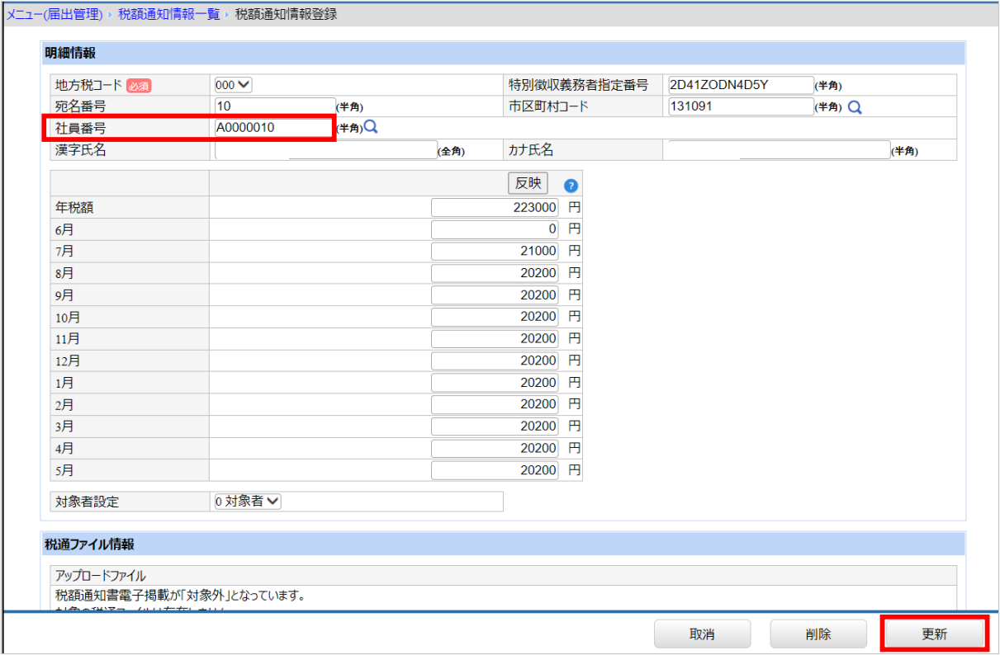Select the 12月 amount field
The width and height of the screenshot is (1000, 655).
(495, 360)
